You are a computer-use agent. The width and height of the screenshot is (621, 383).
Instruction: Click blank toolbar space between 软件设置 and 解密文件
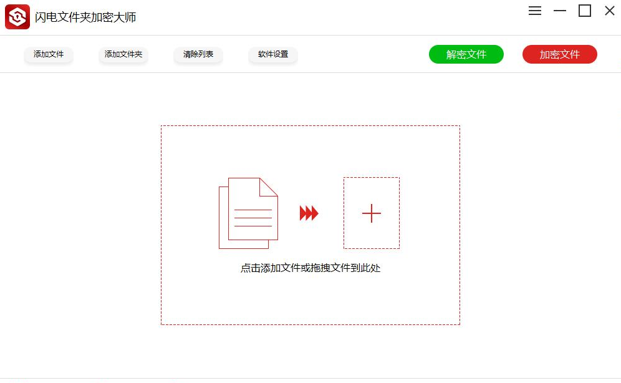coord(362,55)
